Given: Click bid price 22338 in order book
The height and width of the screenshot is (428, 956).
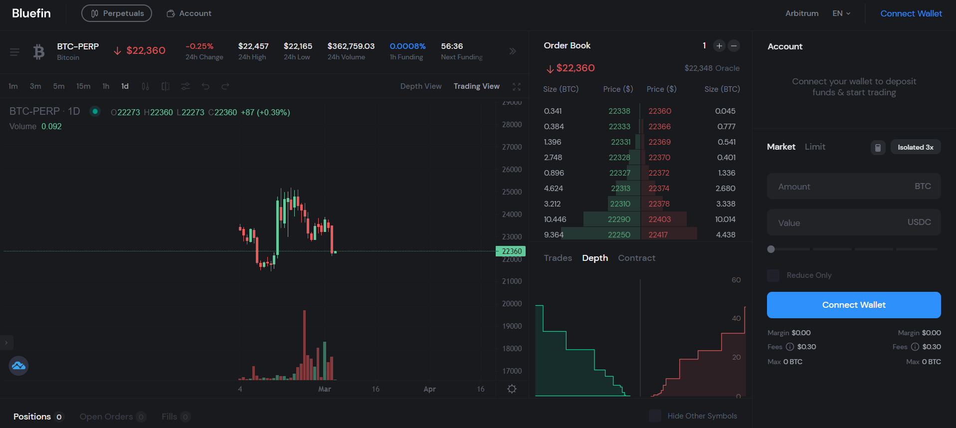Looking at the screenshot, I should pyautogui.click(x=619, y=111).
